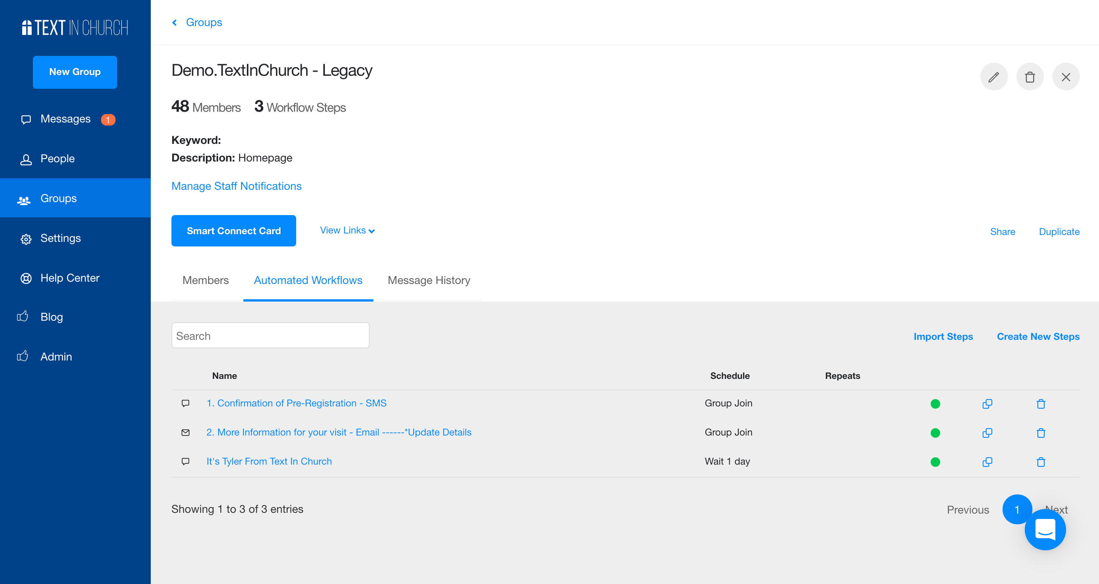Click the Messages speech bubble icon
Screen dimensions: 1099x584
[x=26, y=119]
